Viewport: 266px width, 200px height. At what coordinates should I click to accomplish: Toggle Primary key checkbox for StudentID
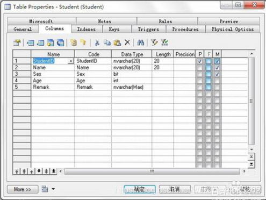199,61
